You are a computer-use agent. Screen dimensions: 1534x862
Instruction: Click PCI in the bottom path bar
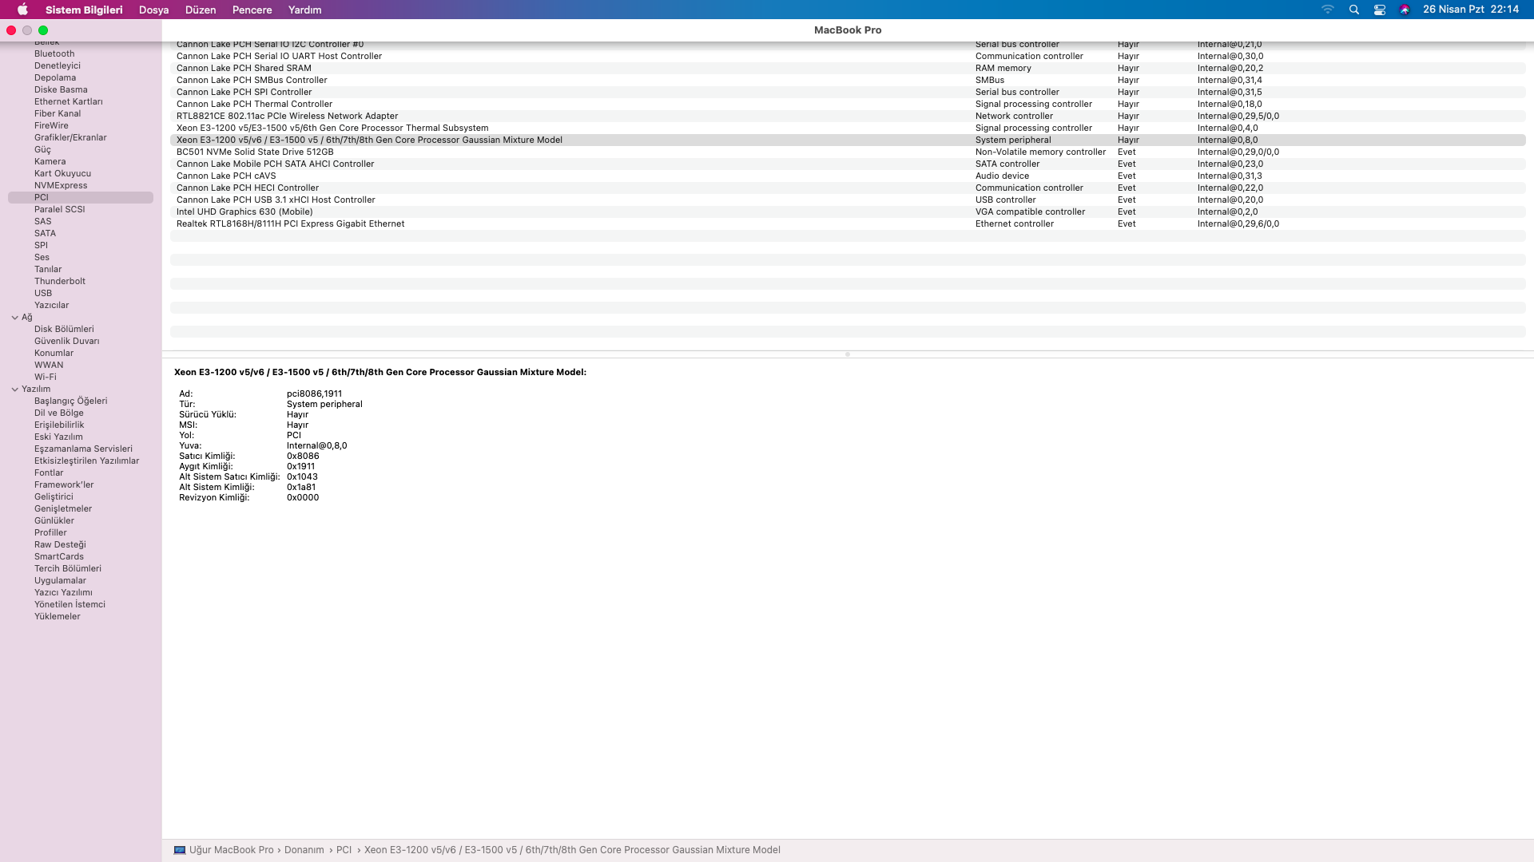[x=344, y=850]
